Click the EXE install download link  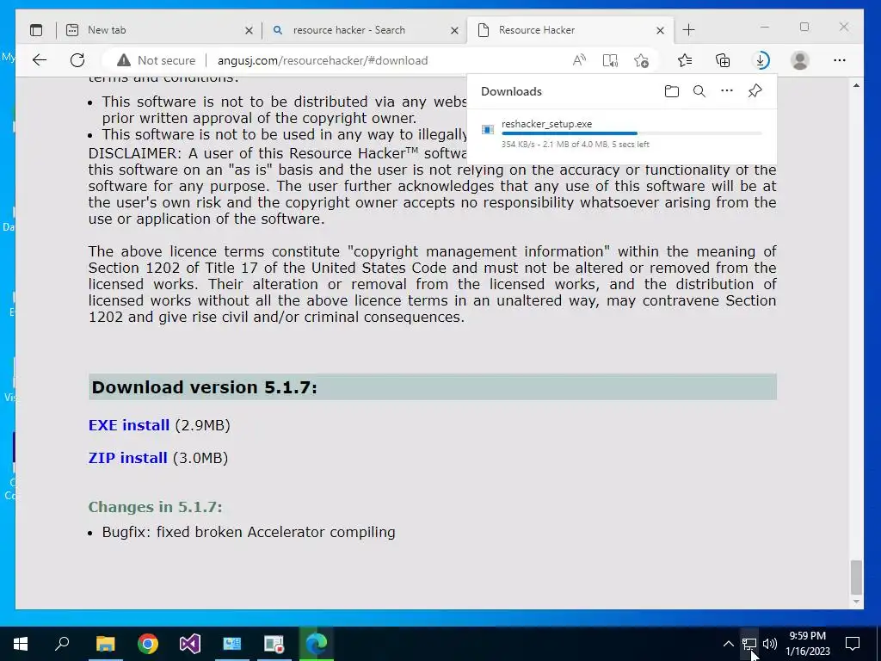129,425
